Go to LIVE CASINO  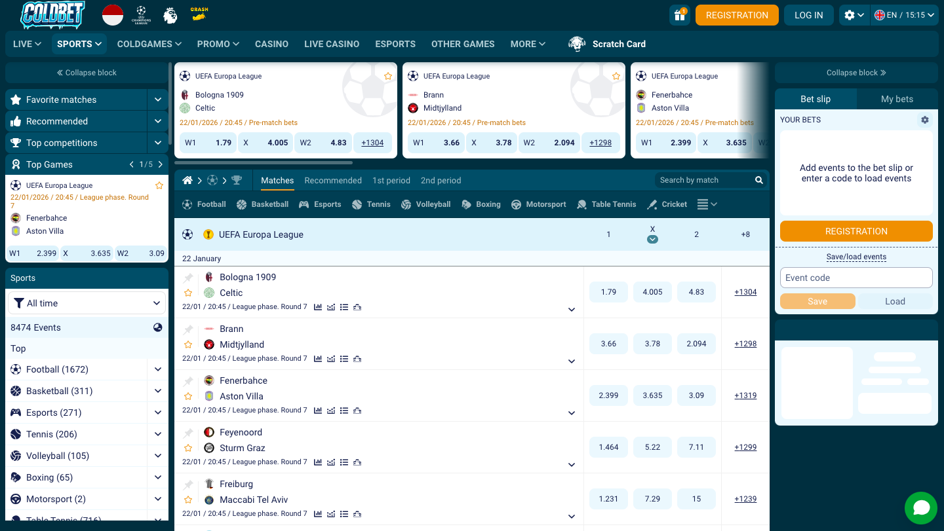pos(332,44)
